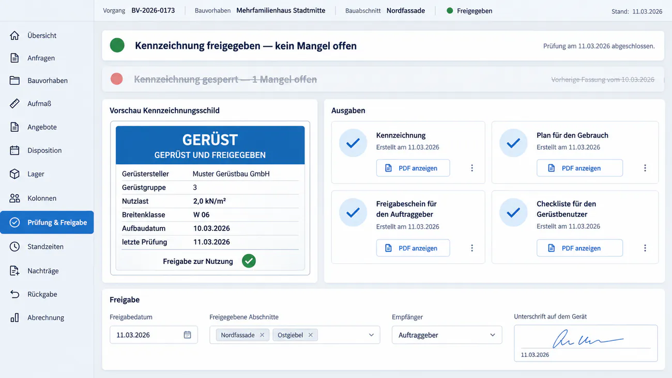Open Angebote in the sidebar

coord(47,127)
